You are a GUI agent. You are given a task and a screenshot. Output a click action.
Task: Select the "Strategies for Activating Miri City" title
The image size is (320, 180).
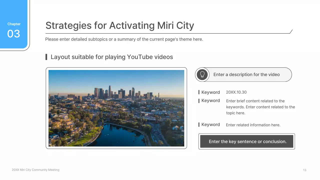click(x=119, y=25)
